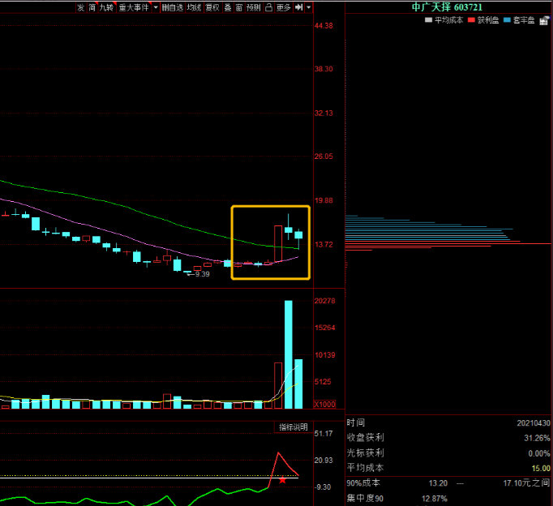Click the 平均成本 15.00 value
This screenshot has height=506, width=553.
541,468
